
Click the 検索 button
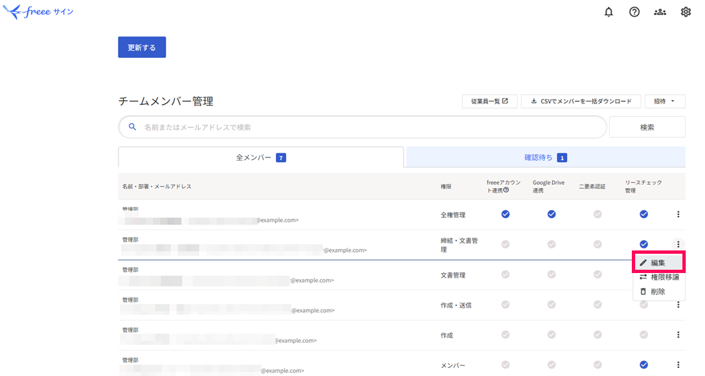pyautogui.click(x=647, y=127)
